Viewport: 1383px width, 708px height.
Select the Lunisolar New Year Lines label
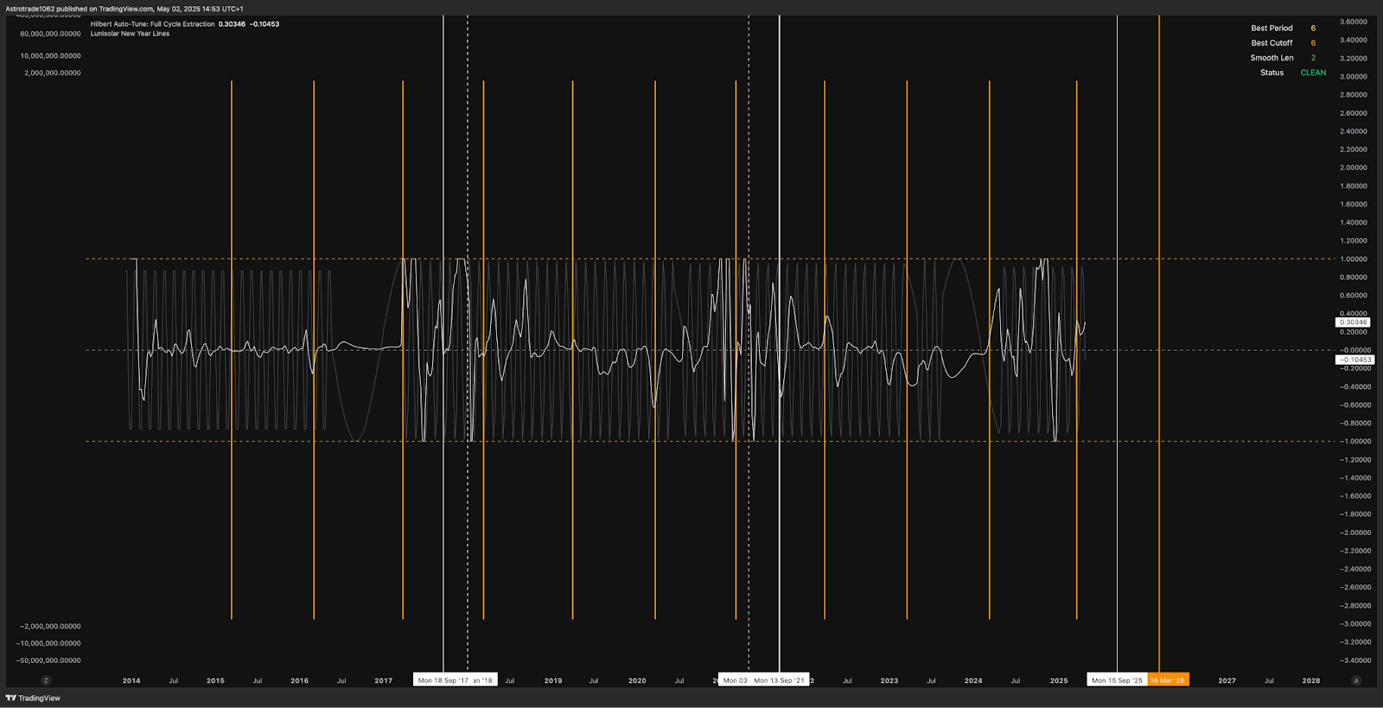130,34
